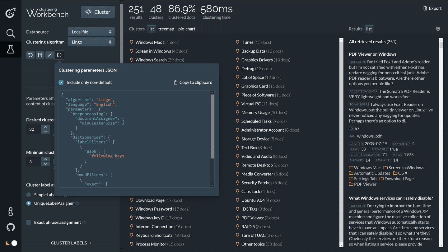Open the clustering parameters JSON view
Viewport: 448px width, 252px height.
click(x=59, y=55)
